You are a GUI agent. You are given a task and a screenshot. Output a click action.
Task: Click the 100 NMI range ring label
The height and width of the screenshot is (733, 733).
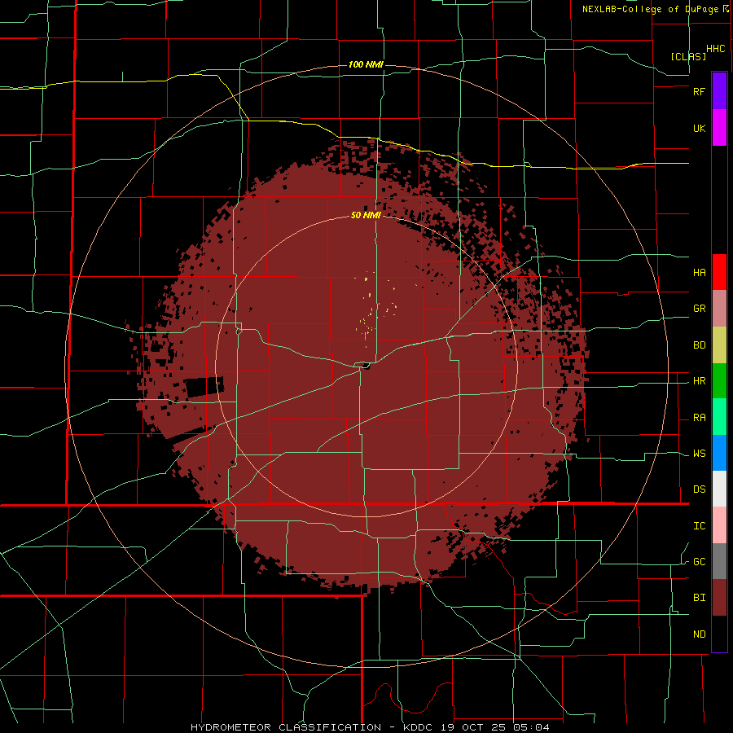[366, 64]
